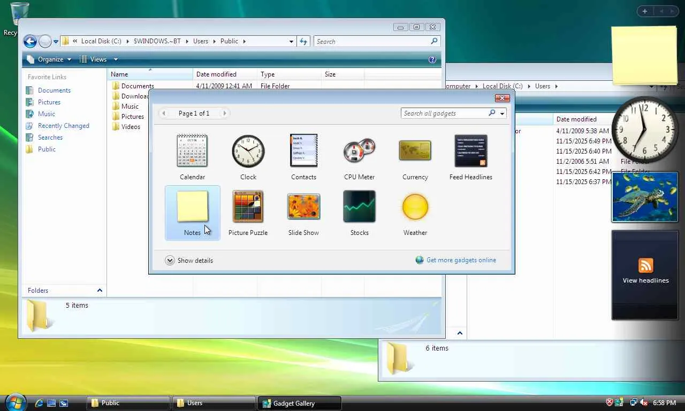Open recent pages dropdown in Public window
Viewport: 685px width, 411px height.
56,42
